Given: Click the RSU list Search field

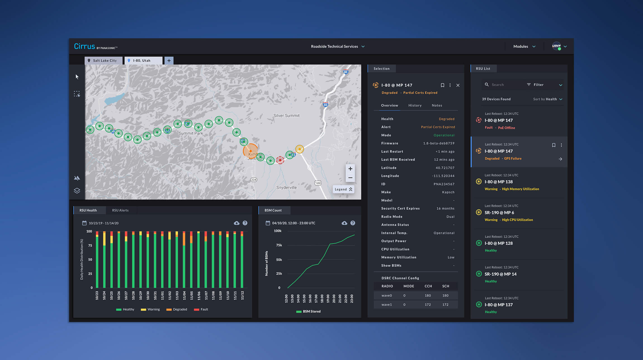Looking at the screenshot, I should [503, 85].
